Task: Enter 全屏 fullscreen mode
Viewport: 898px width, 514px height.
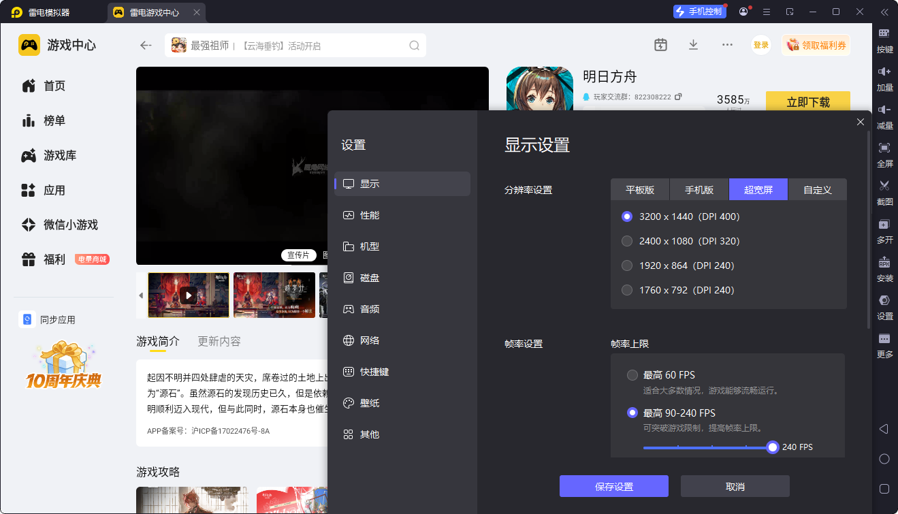Action: coord(884,155)
